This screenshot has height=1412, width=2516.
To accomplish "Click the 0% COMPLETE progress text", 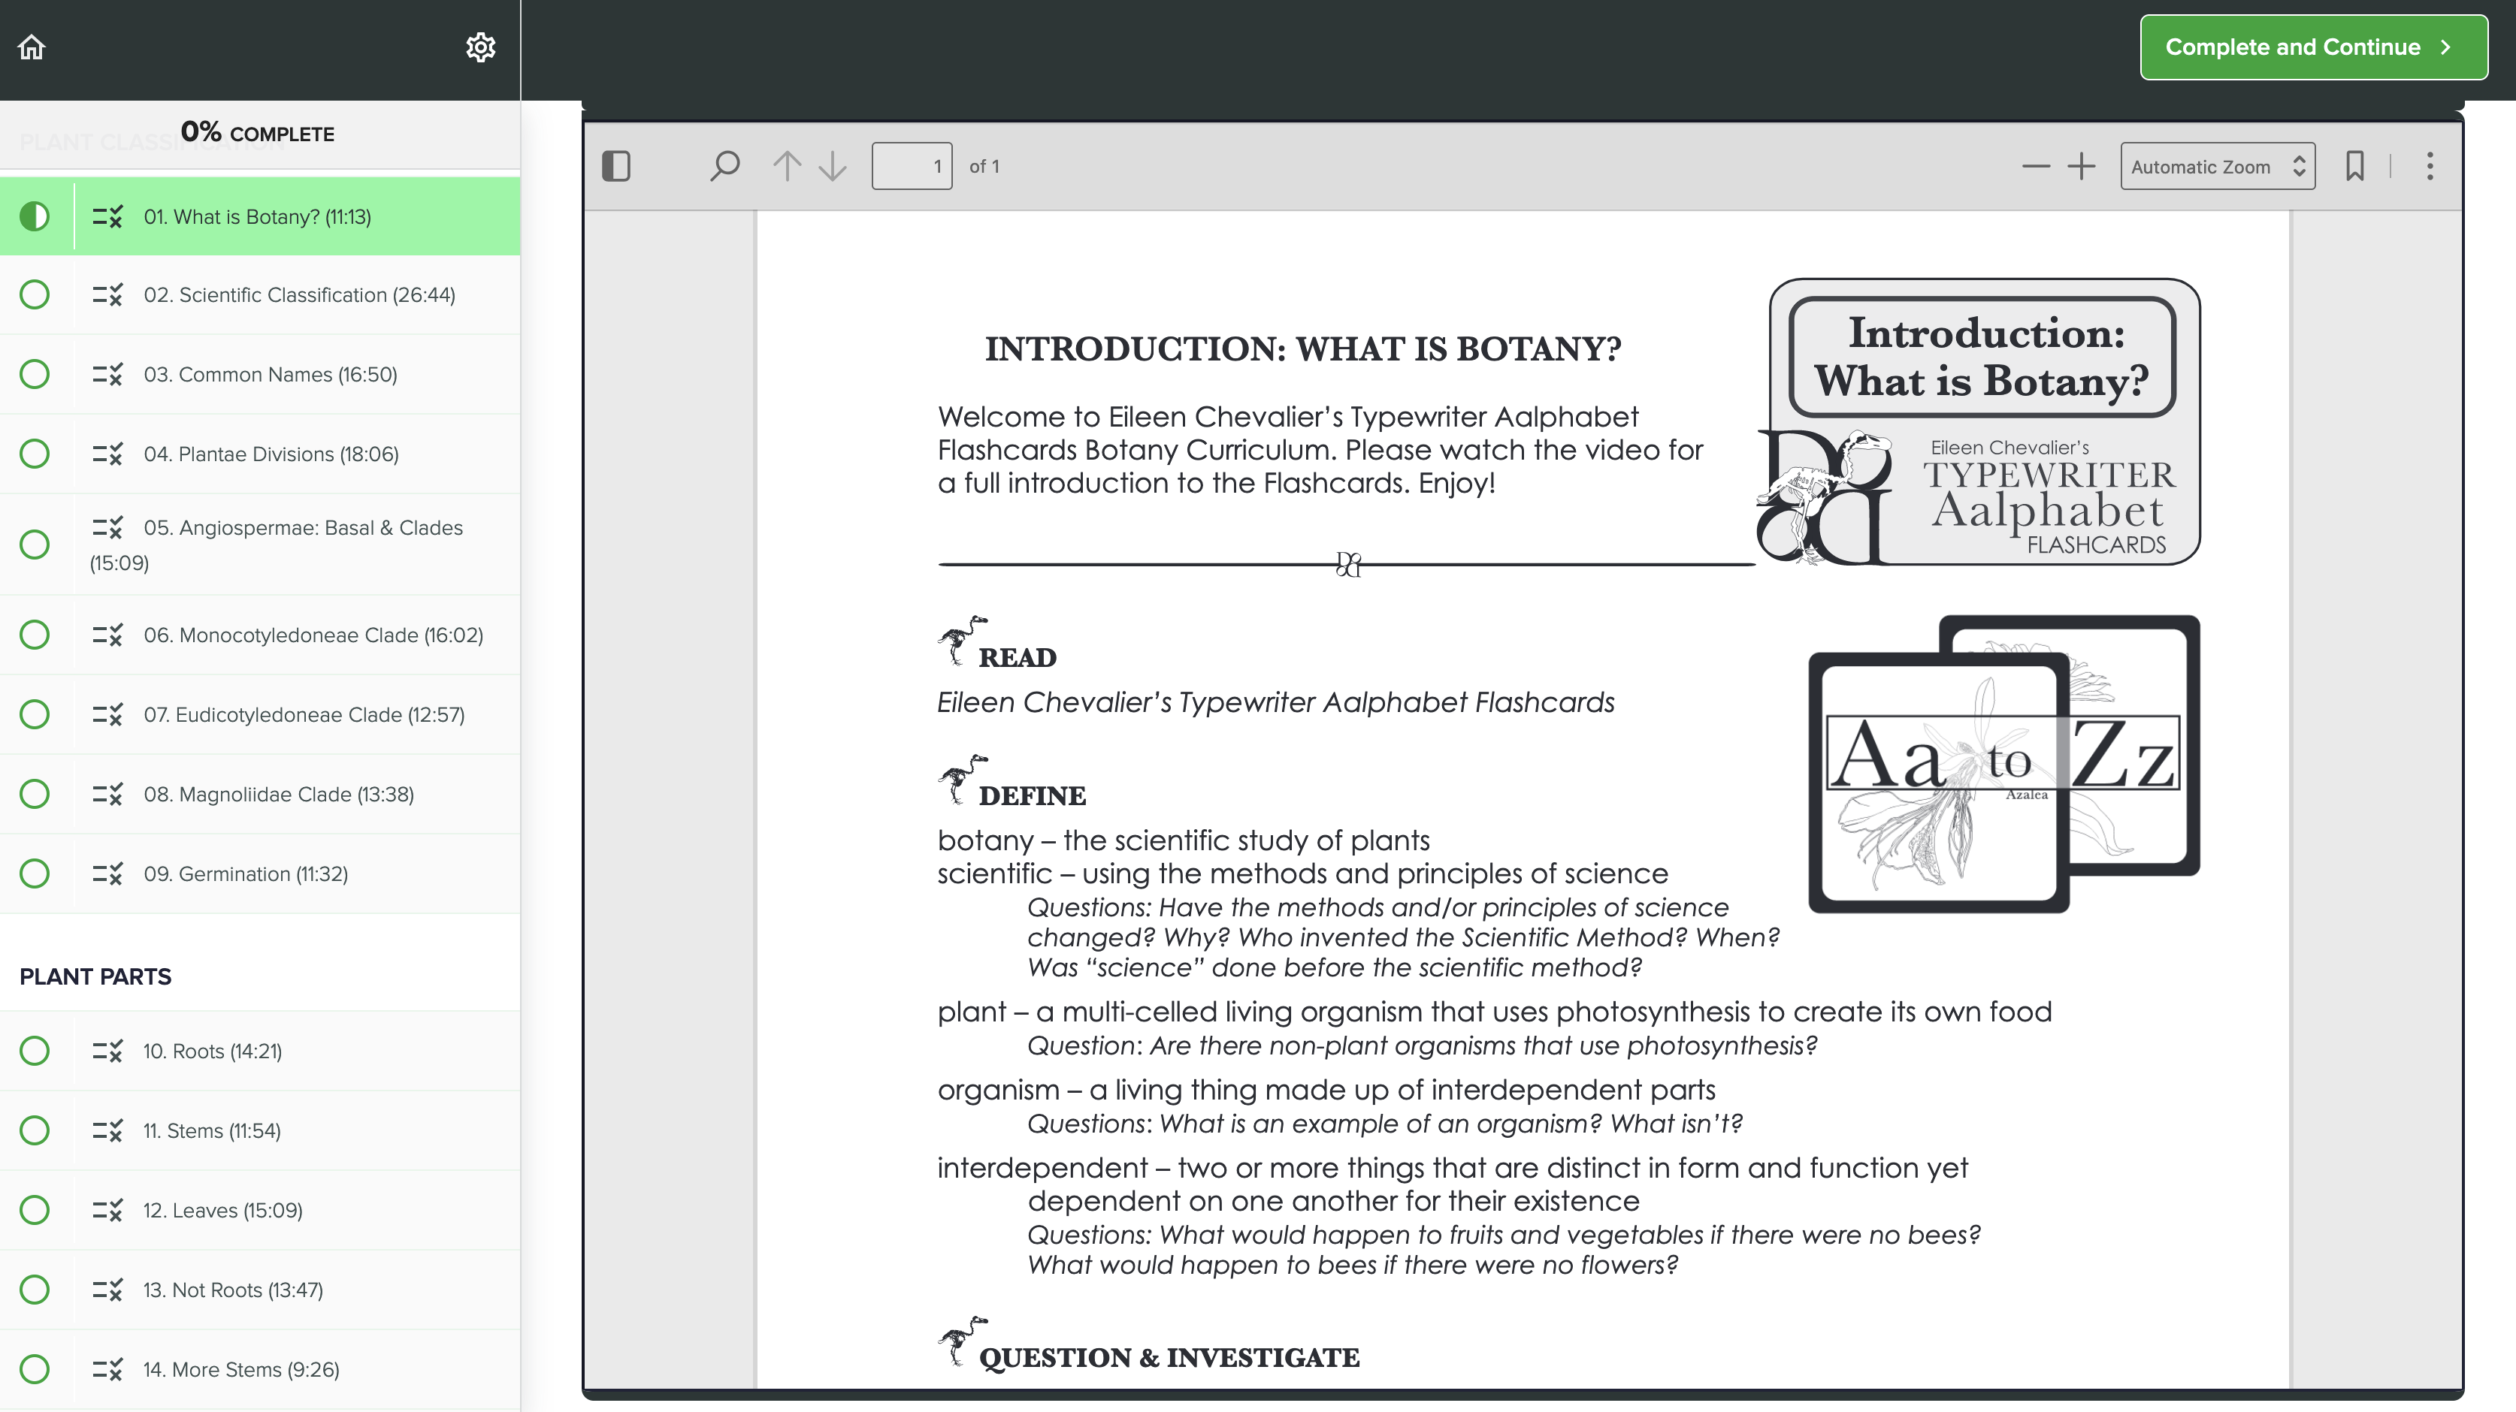I will coord(257,132).
